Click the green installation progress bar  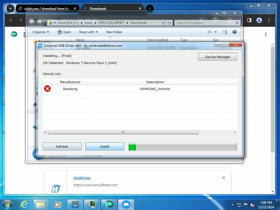pyautogui.click(x=183, y=147)
